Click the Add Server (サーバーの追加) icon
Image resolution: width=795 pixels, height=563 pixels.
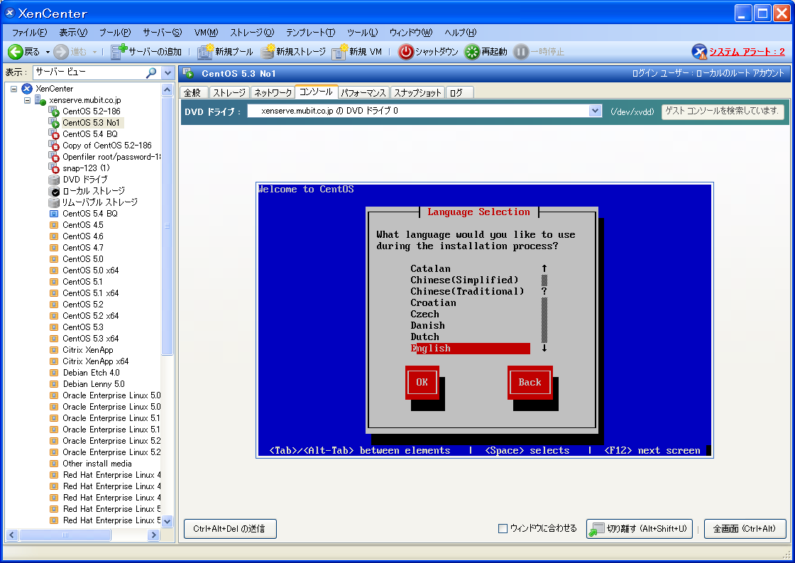click(x=119, y=52)
